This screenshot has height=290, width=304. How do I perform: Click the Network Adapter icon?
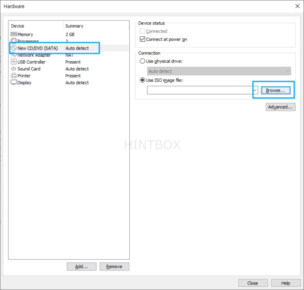[14, 55]
